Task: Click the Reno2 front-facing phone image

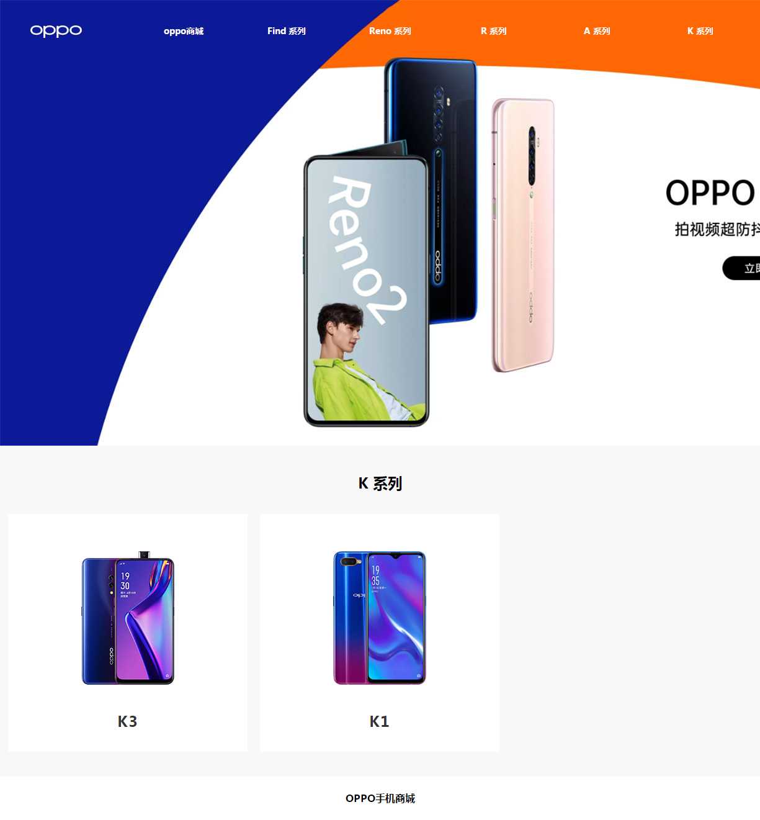Action: click(366, 291)
